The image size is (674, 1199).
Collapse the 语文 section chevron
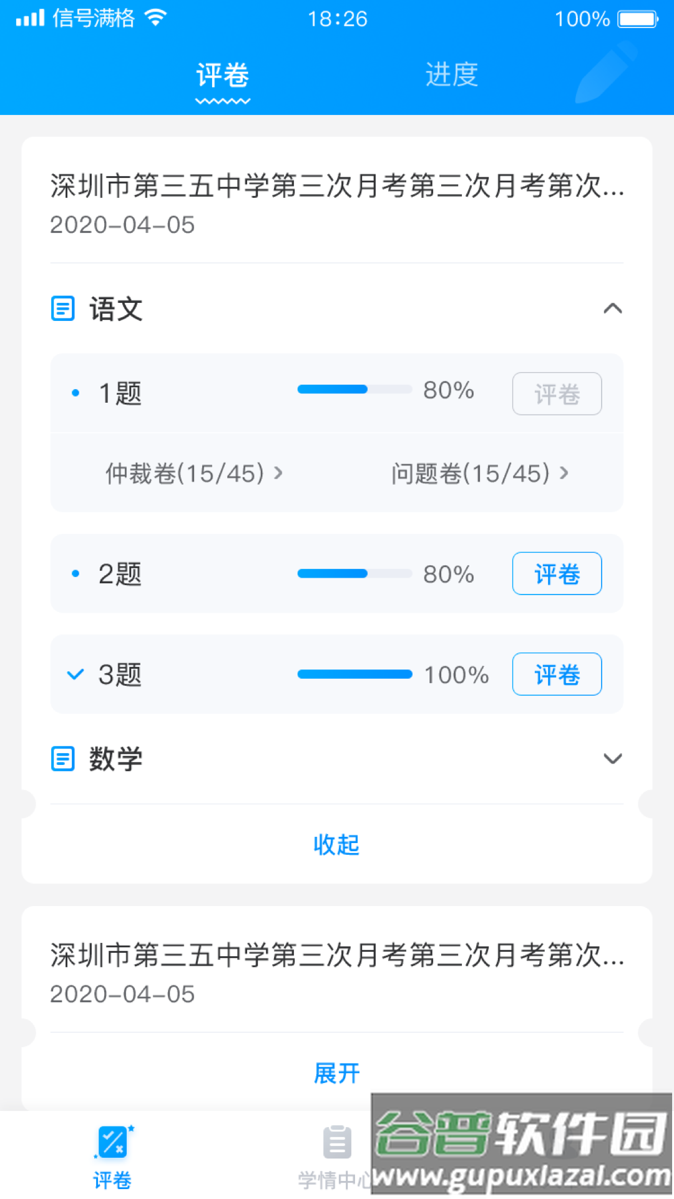click(x=612, y=308)
